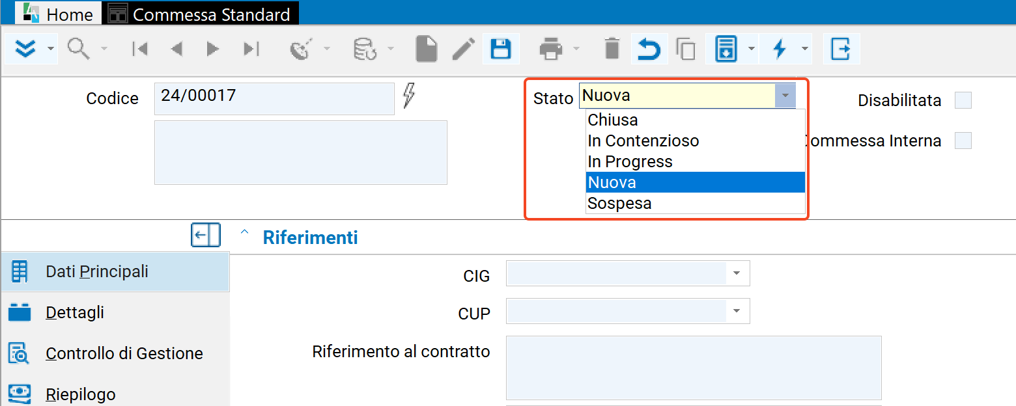1016x406 pixels.
Task: Open dropdown arrow next to satellite dish icon
Action: tap(326, 49)
